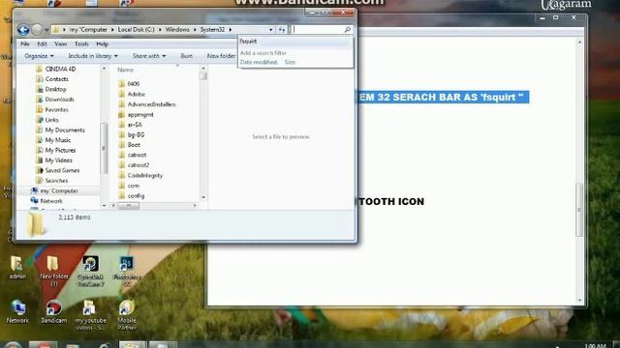The image size is (620, 348).
Task: Click the Burn toolbar button
Action: [x=186, y=56]
